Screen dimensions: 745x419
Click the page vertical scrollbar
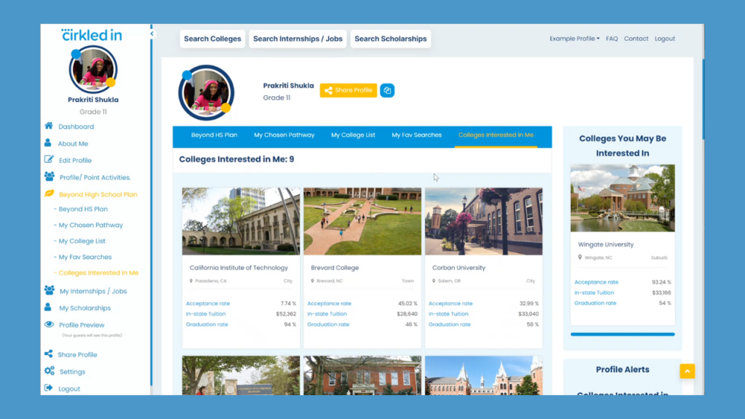704,100
